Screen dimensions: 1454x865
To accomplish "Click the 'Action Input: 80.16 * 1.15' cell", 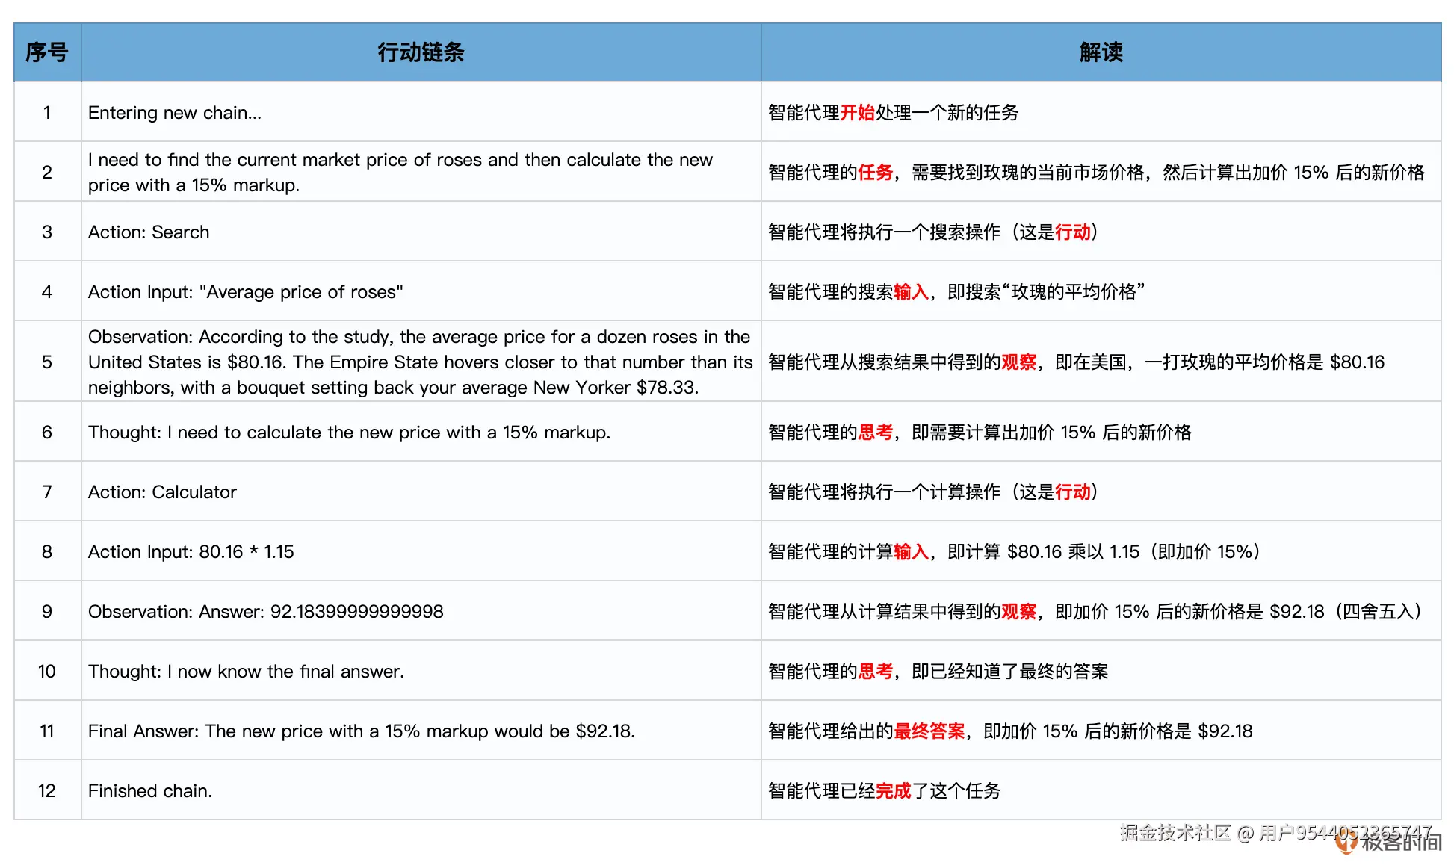I will coord(191,552).
